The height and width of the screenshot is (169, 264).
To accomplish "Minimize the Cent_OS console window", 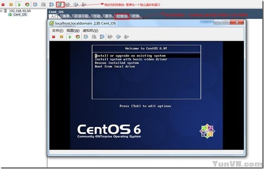I will coord(218,22).
